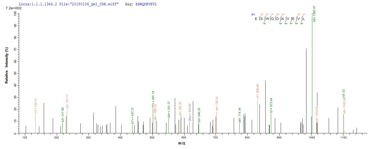
Task: Click the 2+ charge state label
Action: (253, 14)
